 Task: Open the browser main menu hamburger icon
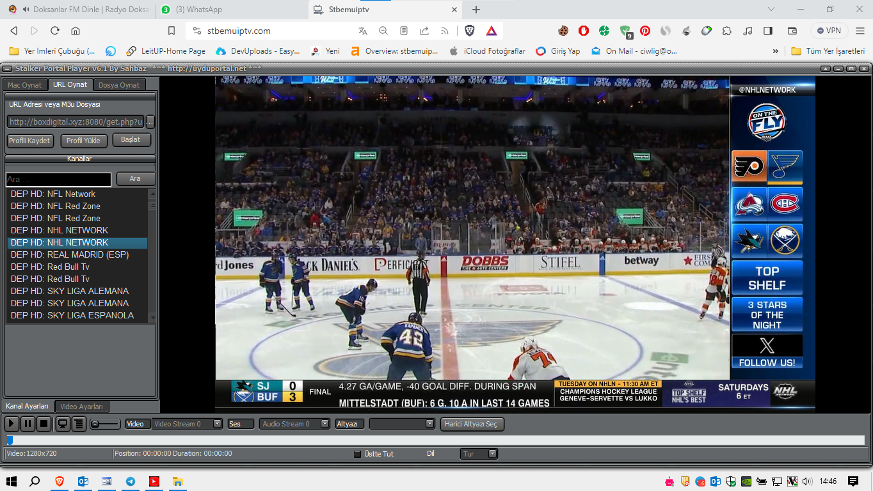point(861,31)
